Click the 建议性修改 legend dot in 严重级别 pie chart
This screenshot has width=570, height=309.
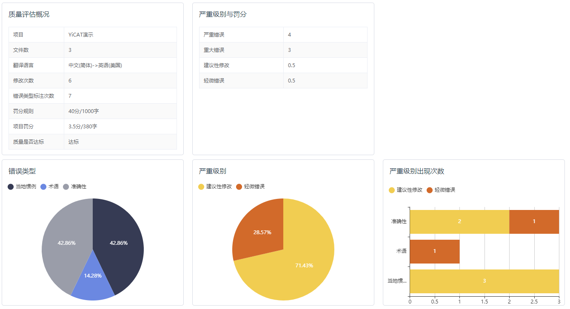202,187
